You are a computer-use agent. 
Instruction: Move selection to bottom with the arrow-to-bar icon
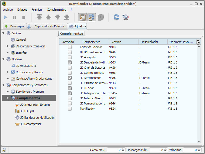67,17
